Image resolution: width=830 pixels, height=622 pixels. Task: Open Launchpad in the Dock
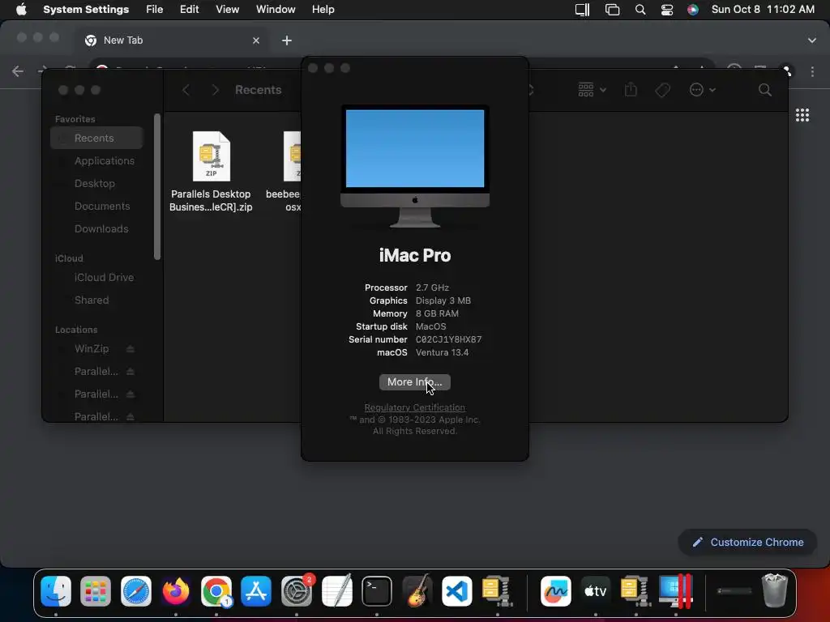96,590
